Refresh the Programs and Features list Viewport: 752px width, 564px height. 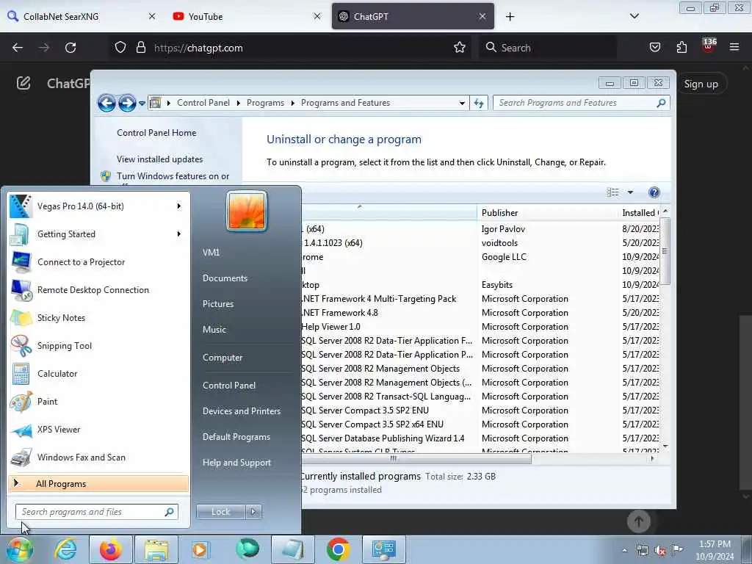point(479,103)
